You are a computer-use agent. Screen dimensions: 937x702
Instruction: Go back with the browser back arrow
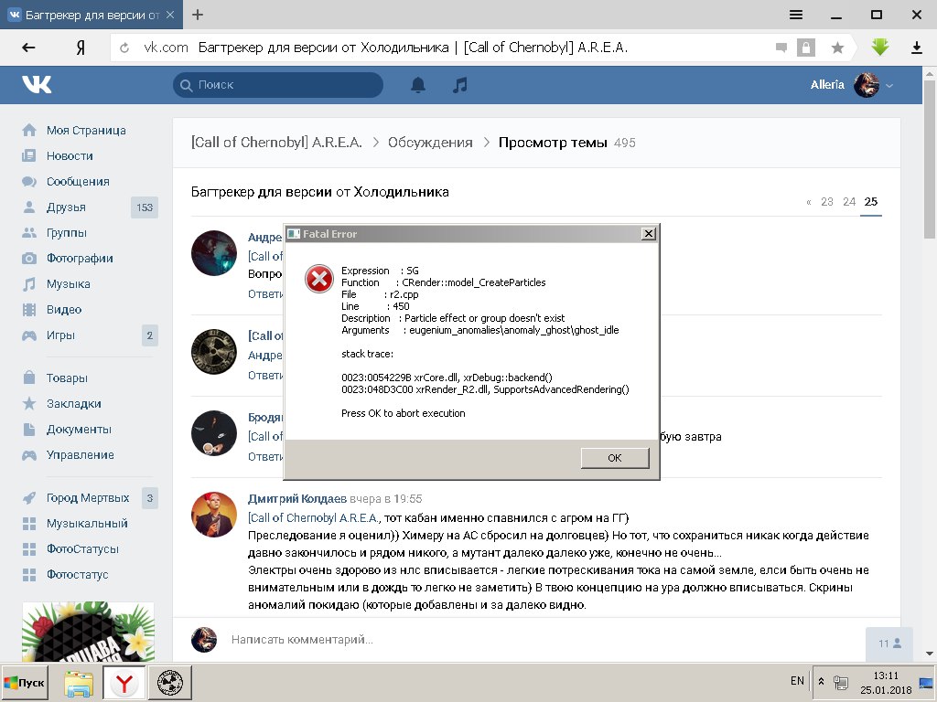[28, 48]
